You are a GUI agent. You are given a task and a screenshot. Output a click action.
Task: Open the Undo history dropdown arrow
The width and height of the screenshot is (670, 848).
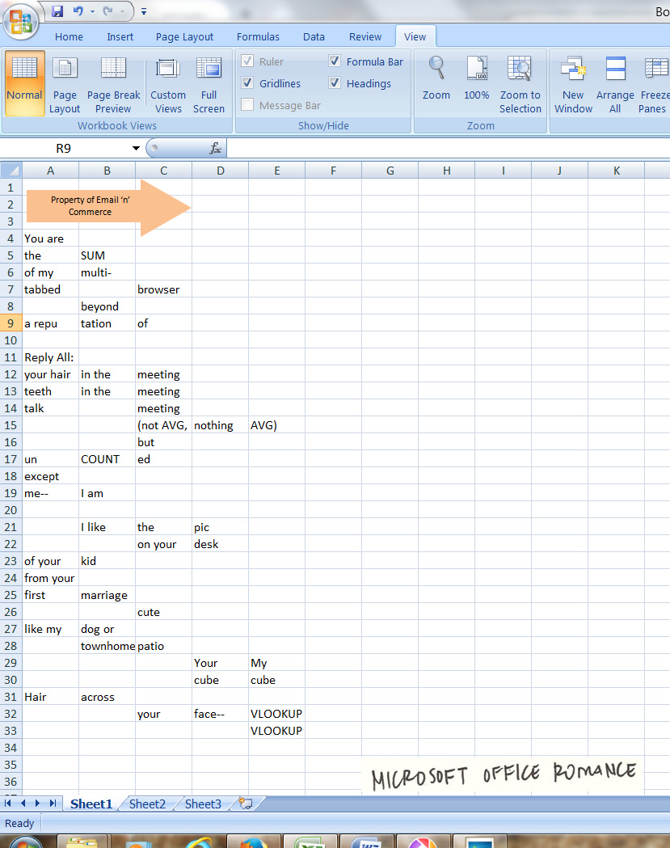(x=93, y=12)
